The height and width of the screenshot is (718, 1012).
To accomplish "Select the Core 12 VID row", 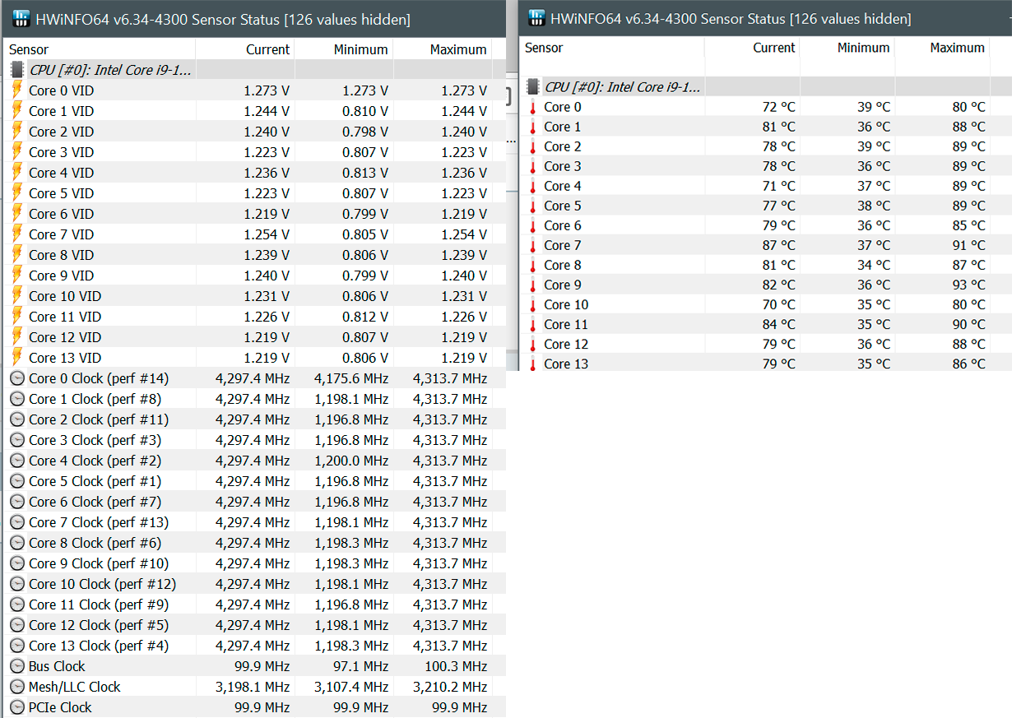I will [x=254, y=337].
